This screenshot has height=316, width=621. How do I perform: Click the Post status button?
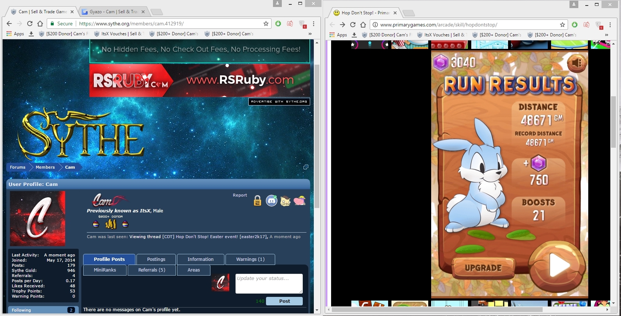pyautogui.click(x=284, y=301)
